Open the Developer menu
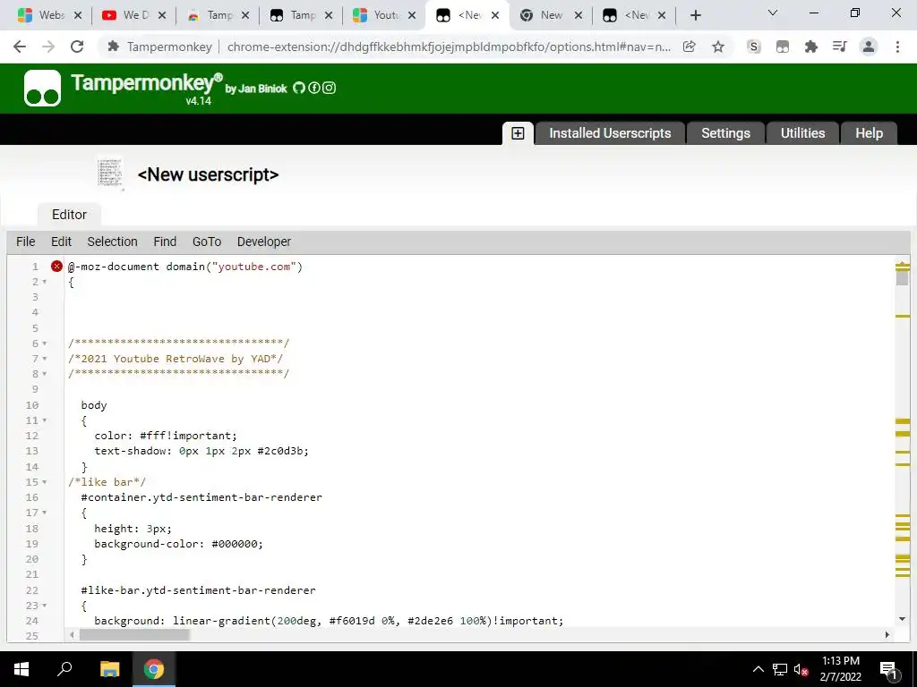 coord(264,242)
